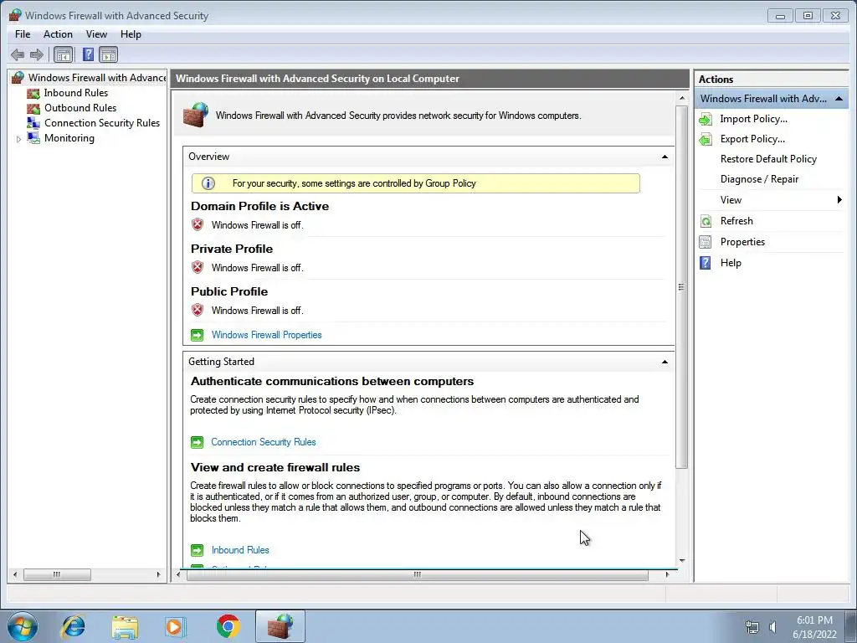
Task: Click red shield icon under Domain Profile
Action: [198, 224]
